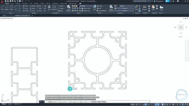Click the Mirror tool
Viewport: 189px width, 106px height.
(x=33, y=8)
